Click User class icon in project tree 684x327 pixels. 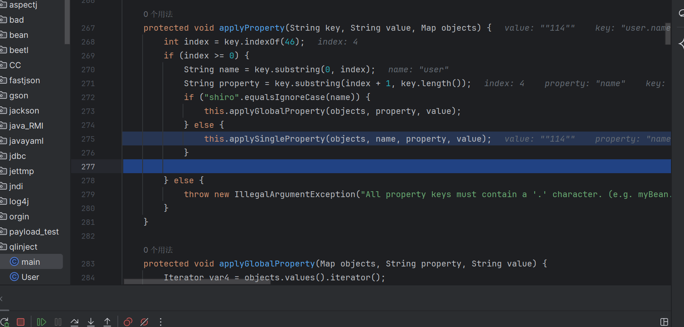[x=14, y=277]
